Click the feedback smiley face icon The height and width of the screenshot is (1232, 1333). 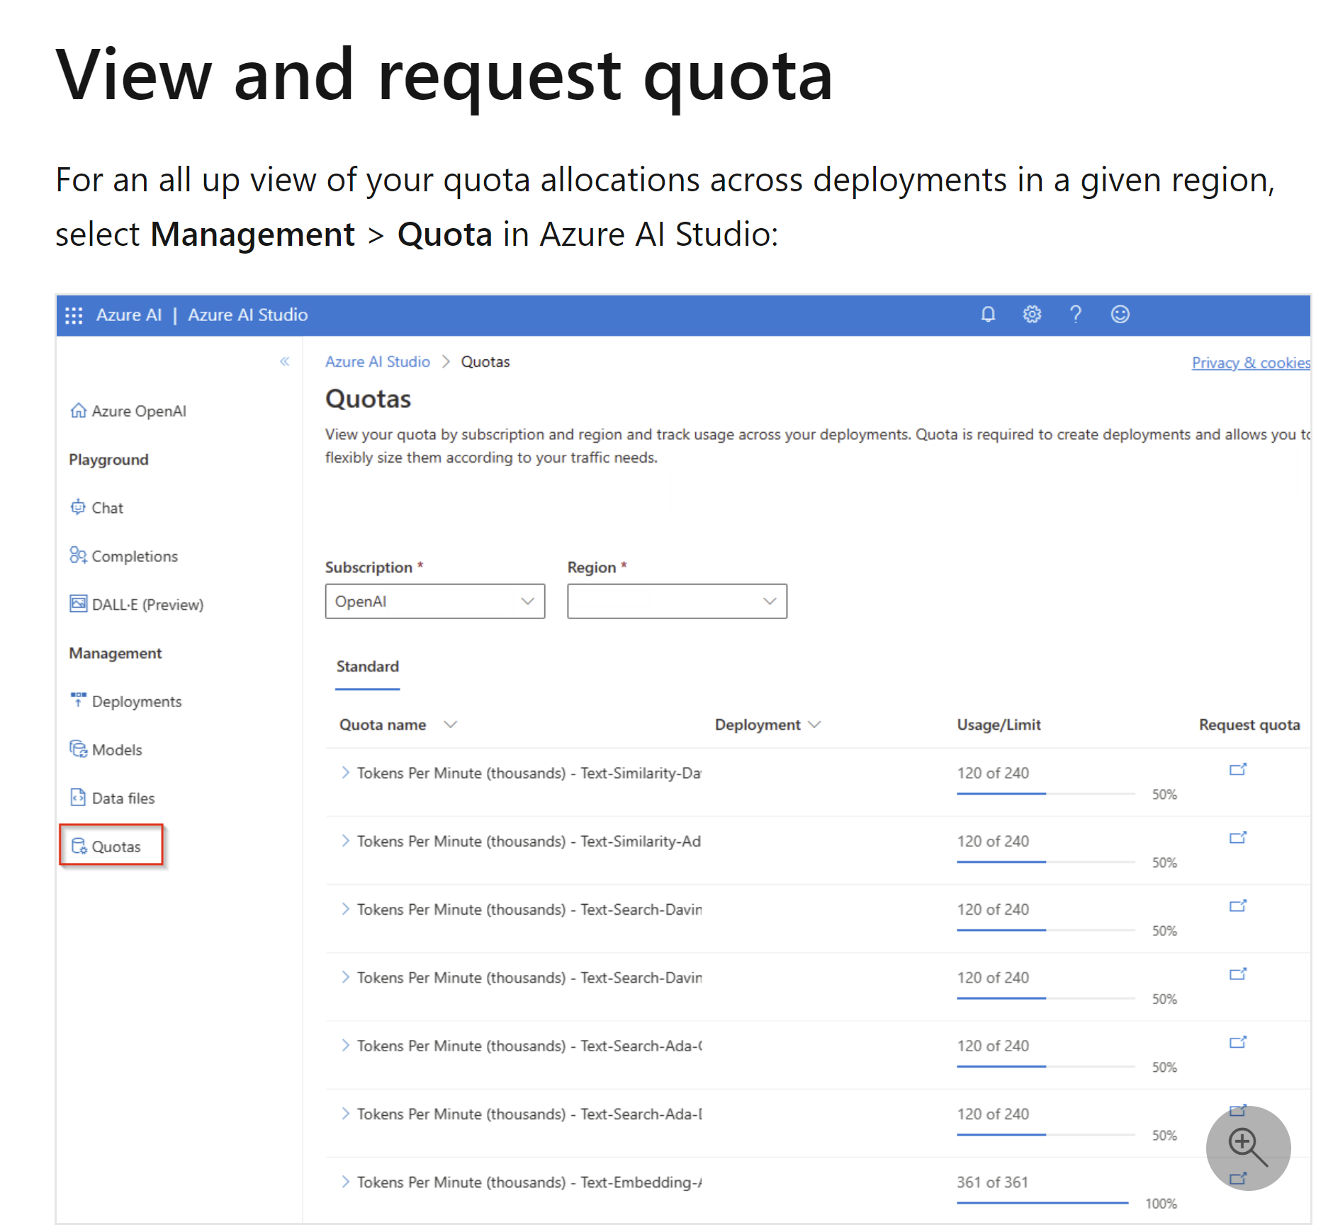[x=1120, y=315]
